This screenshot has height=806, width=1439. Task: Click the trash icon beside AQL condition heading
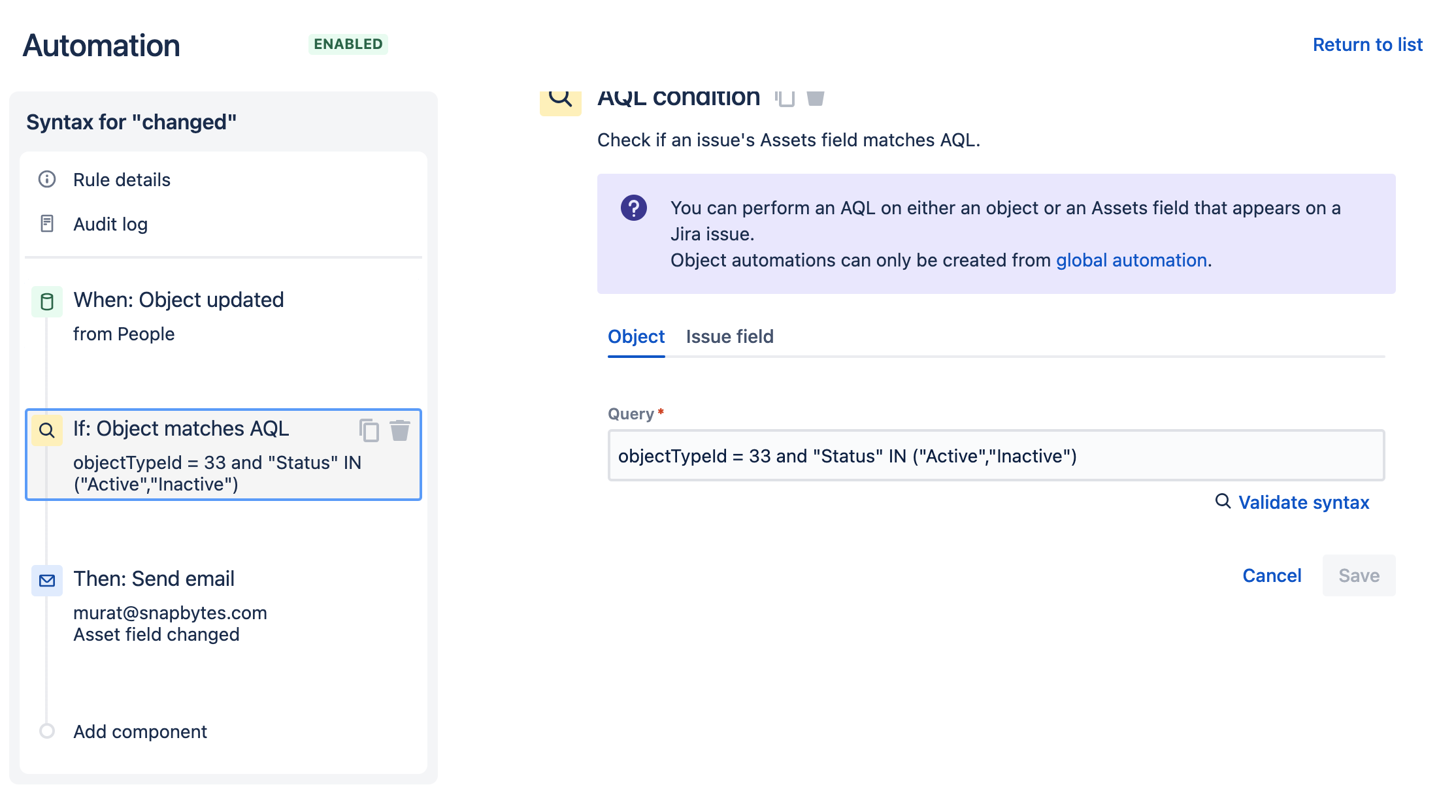[x=815, y=98]
